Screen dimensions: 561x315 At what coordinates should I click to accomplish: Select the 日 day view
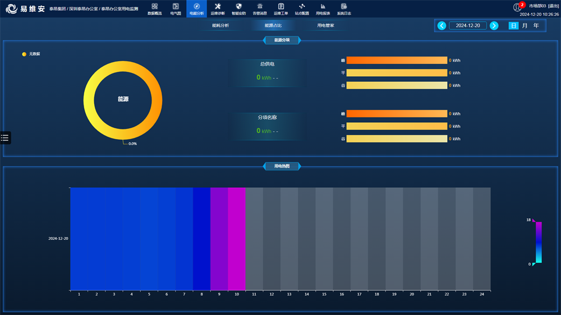click(513, 26)
